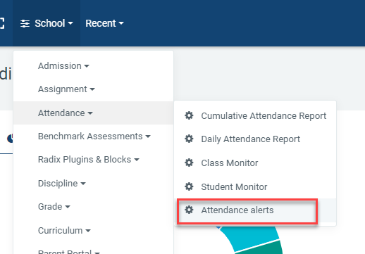Expand the Benchmark Assessments submenu
365x254 pixels.
pyautogui.click(x=93, y=136)
